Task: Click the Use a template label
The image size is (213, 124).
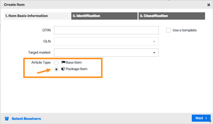Action: [x=184, y=30]
